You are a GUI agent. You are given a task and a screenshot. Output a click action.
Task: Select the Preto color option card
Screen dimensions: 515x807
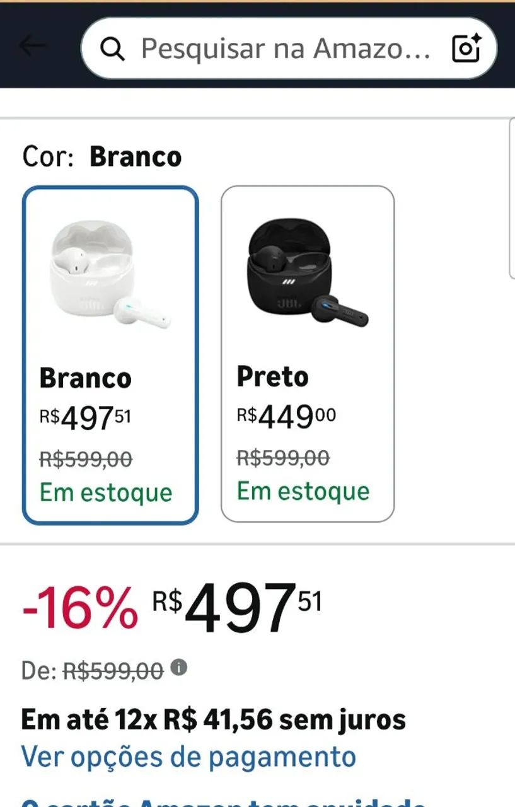tap(308, 354)
